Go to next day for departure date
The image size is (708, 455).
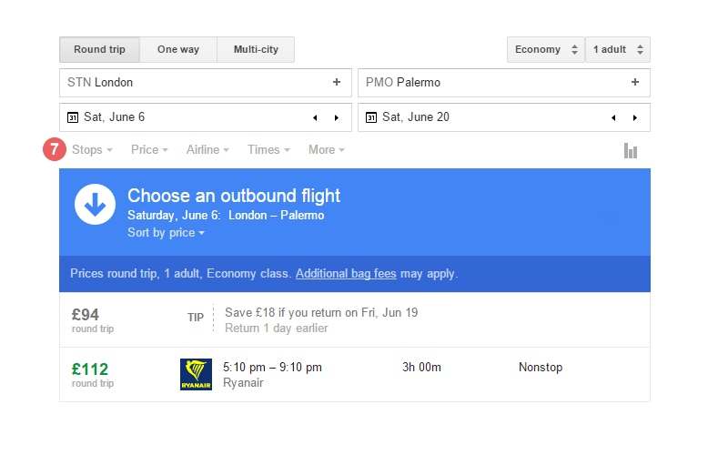337,117
